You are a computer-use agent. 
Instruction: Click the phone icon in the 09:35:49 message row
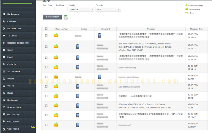coord(99,35)
